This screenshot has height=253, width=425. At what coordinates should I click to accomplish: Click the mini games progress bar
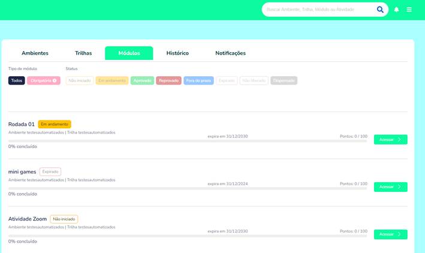pos(188,188)
